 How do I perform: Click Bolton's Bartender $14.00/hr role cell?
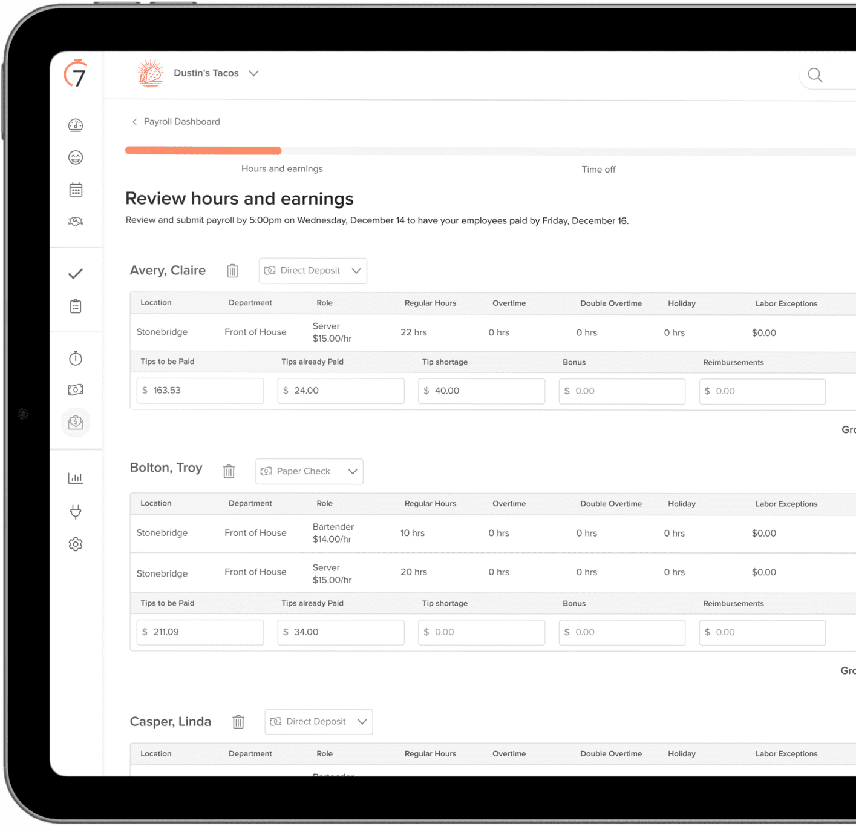(333, 533)
